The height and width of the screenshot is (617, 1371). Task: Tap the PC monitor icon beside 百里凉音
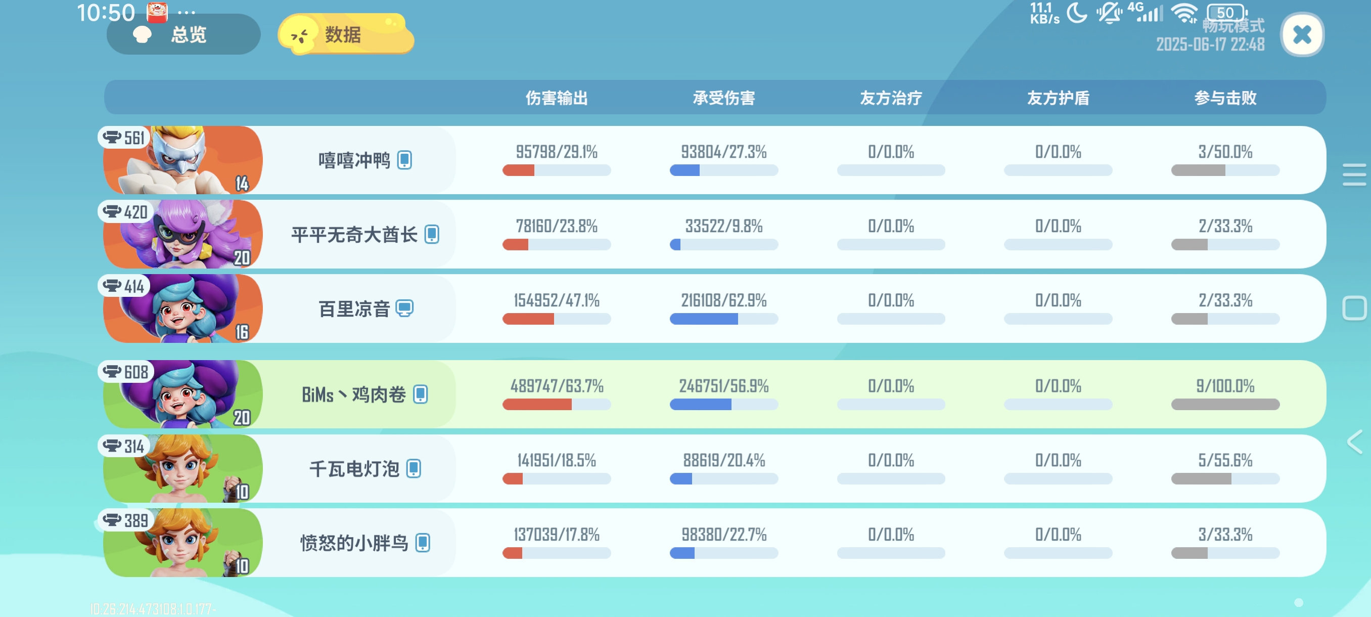[404, 308]
